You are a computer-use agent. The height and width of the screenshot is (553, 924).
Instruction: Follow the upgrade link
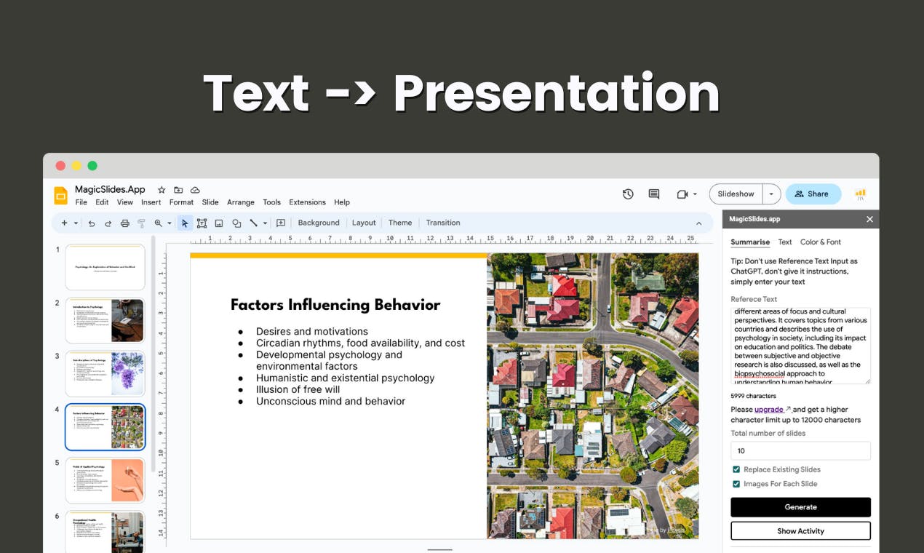click(769, 410)
